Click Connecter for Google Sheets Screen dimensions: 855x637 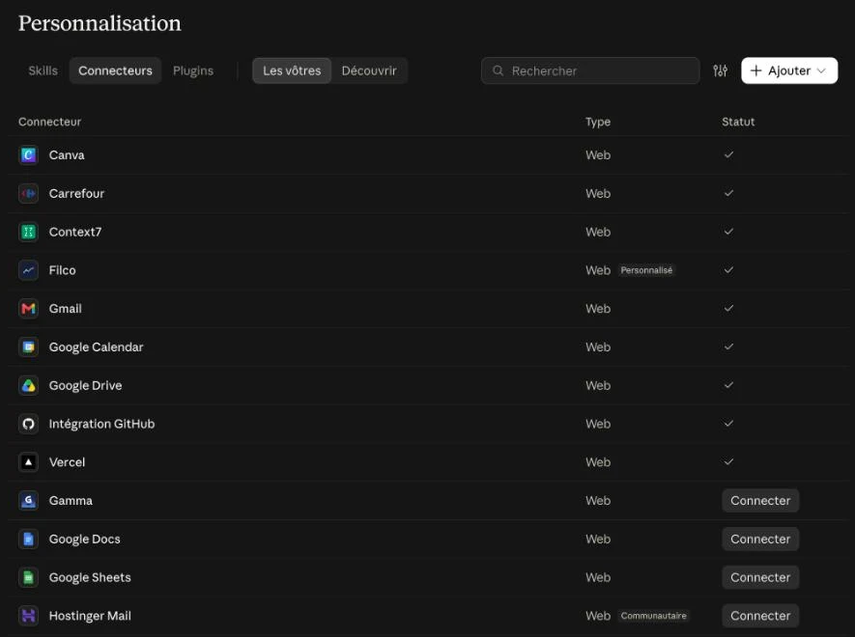click(760, 577)
